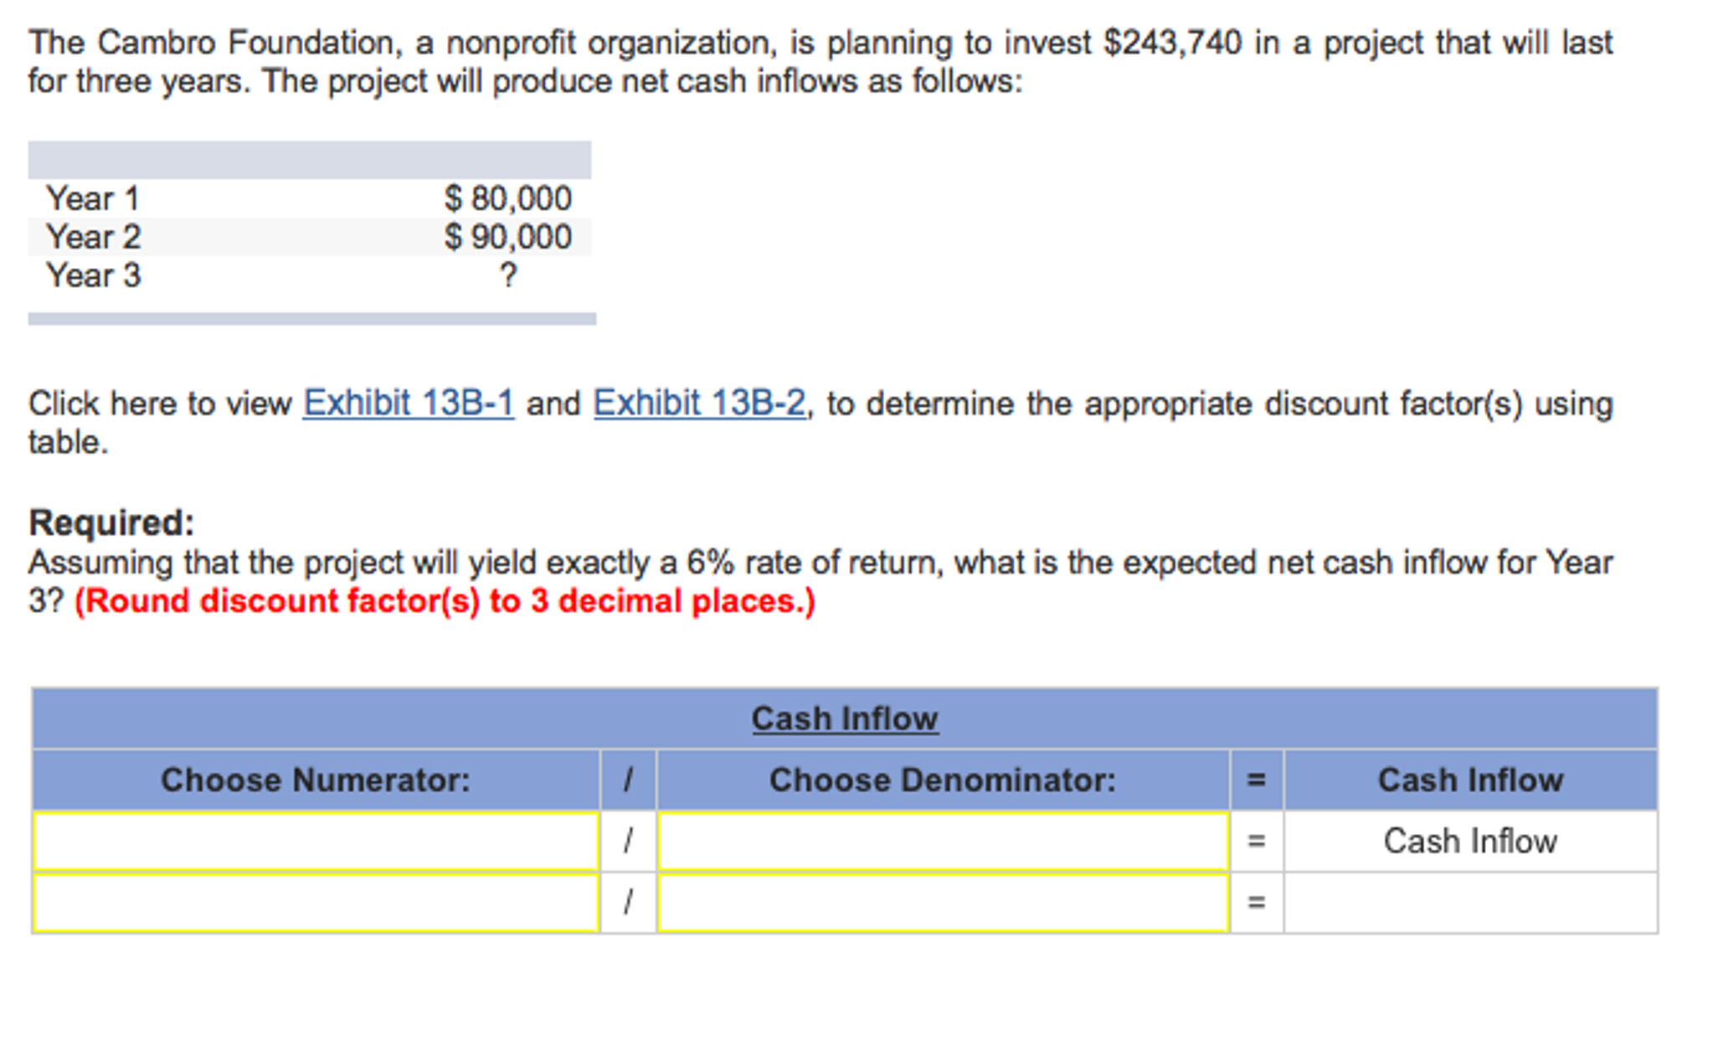
Task: Select the second row denominator field
Action: click(x=943, y=903)
